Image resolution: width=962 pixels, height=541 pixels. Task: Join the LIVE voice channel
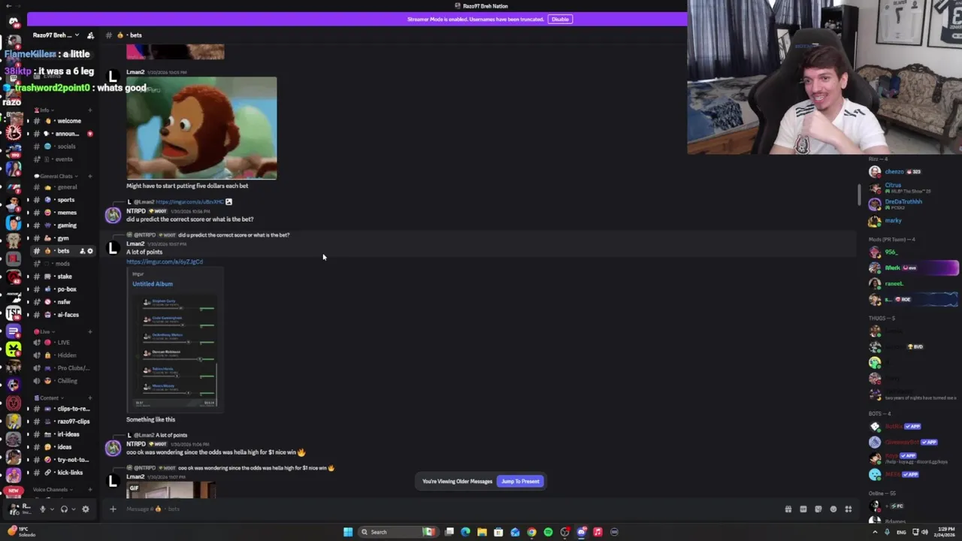point(64,343)
